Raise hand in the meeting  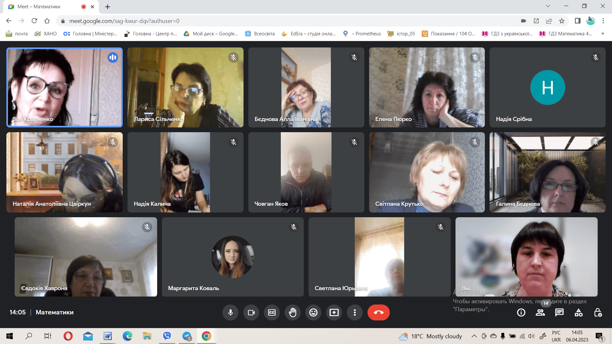[293, 312]
